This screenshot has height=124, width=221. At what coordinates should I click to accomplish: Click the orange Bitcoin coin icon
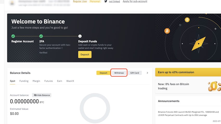pyautogui.click(x=167, y=31)
